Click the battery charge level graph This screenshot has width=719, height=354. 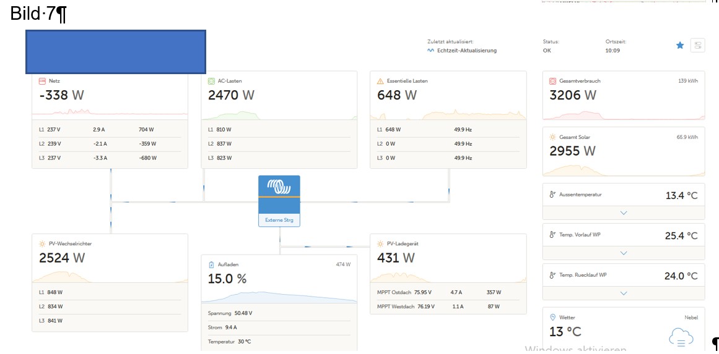[279, 297]
